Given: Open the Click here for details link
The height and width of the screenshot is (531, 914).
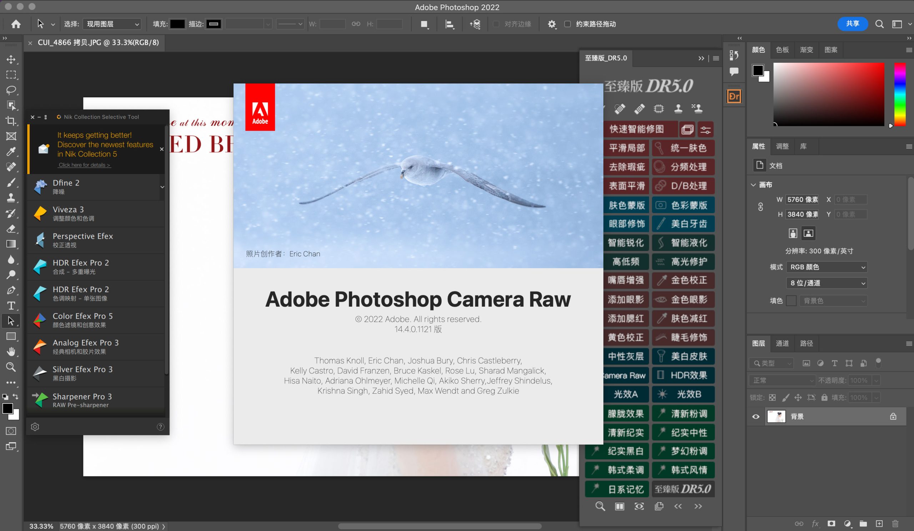Looking at the screenshot, I should coord(84,165).
